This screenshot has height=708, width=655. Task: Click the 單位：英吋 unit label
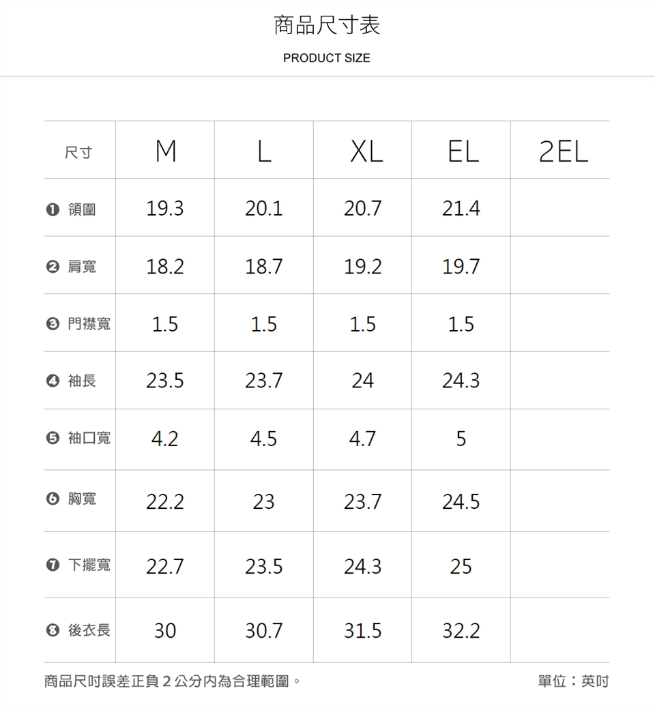click(573, 681)
